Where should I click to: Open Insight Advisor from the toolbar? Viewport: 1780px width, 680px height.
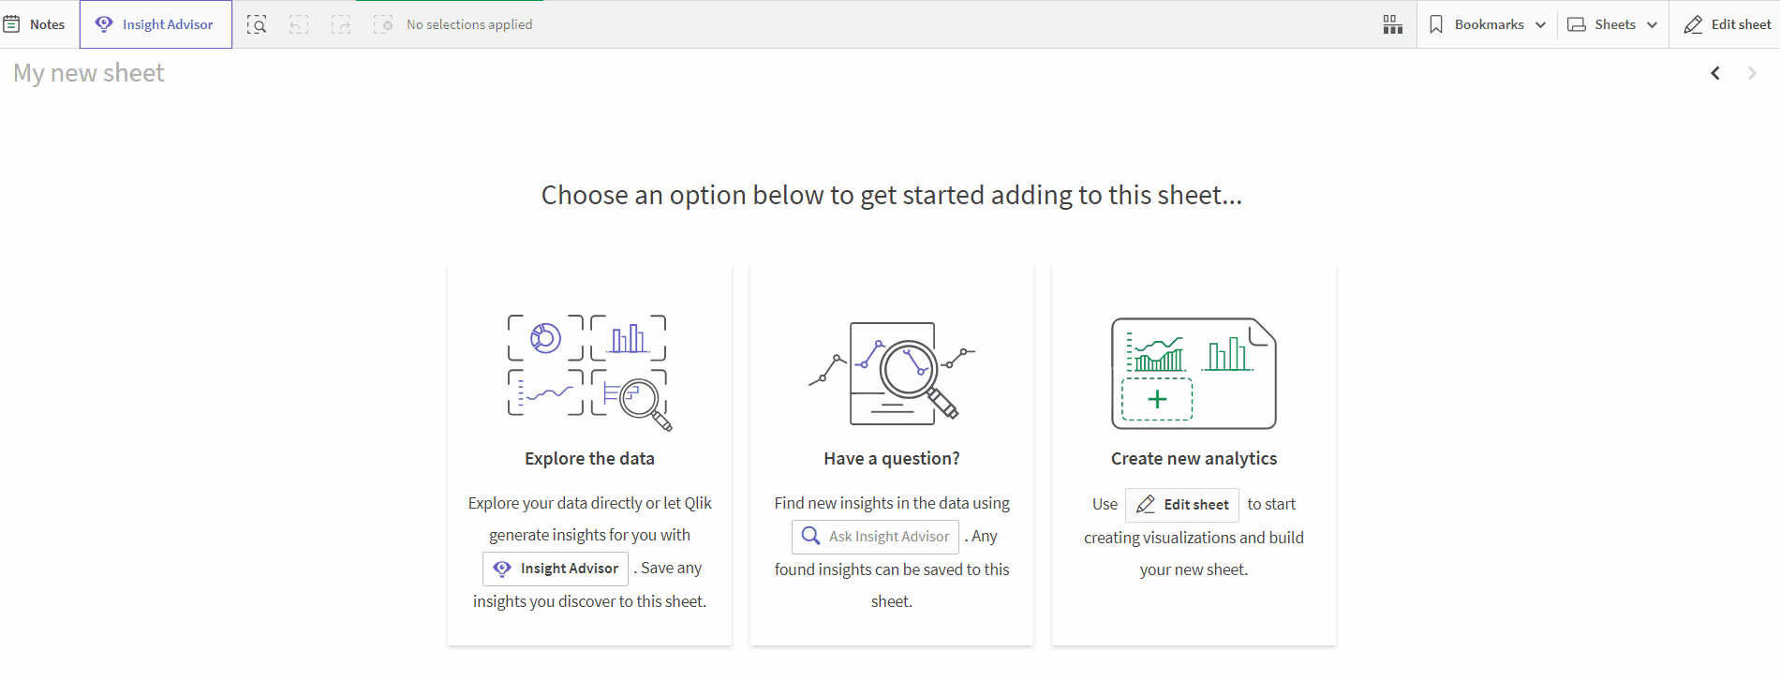point(156,24)
